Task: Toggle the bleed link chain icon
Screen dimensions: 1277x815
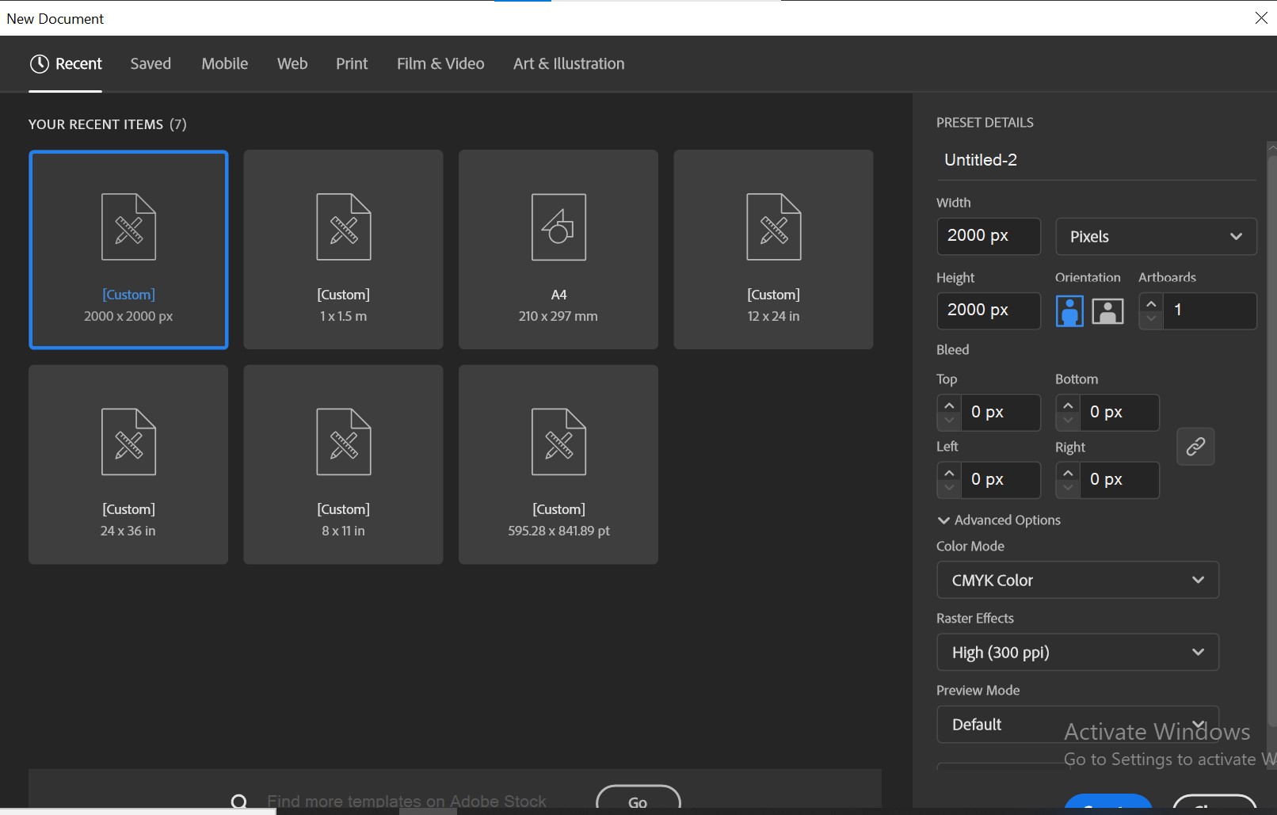Action: point(1195,447)
